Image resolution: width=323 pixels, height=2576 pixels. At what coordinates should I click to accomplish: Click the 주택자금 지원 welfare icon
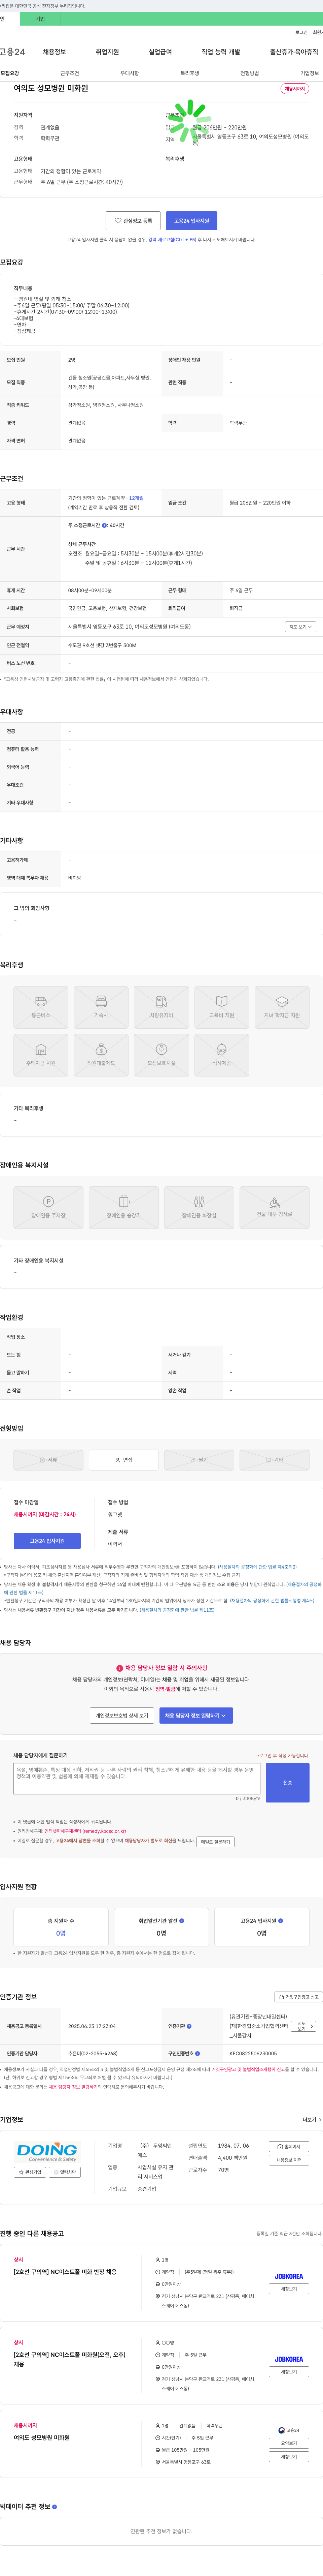click(x=41, y=1055)
